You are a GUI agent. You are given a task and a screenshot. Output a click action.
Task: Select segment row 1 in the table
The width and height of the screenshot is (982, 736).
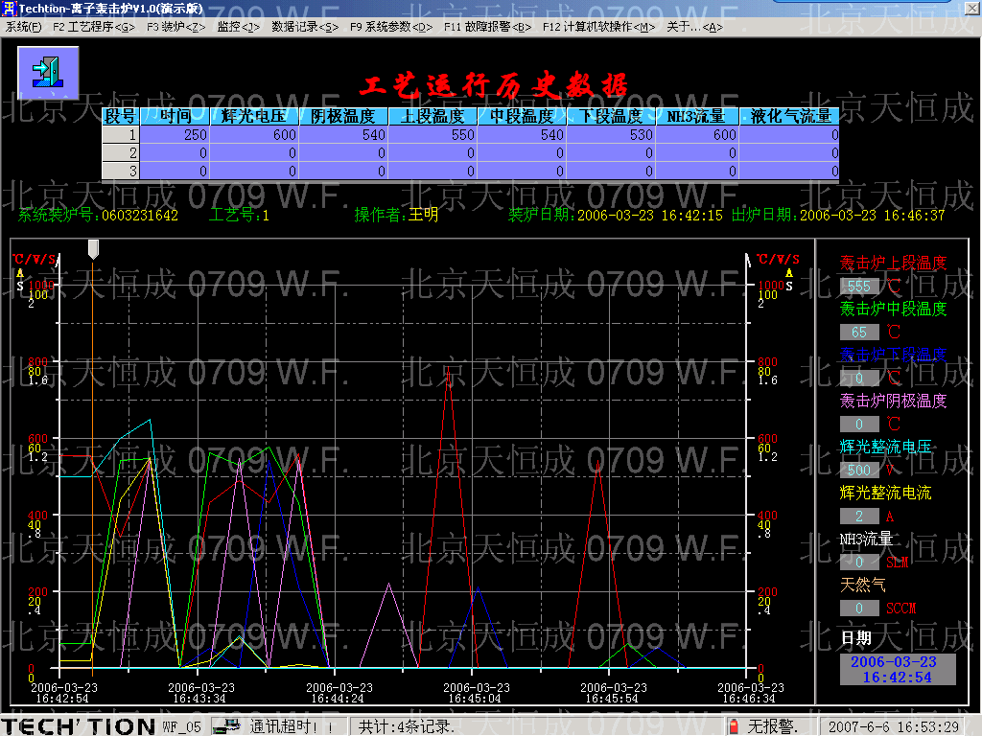120,135
